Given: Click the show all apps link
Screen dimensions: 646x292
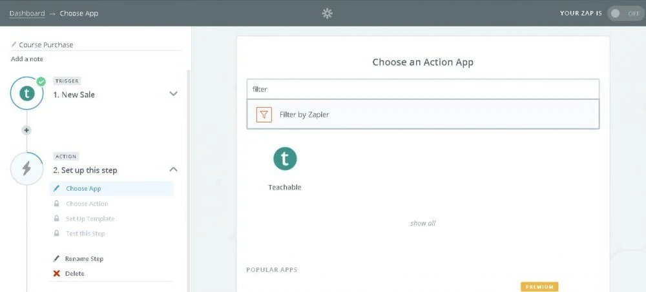Looking at the screenshot, I should pos(422,223).
